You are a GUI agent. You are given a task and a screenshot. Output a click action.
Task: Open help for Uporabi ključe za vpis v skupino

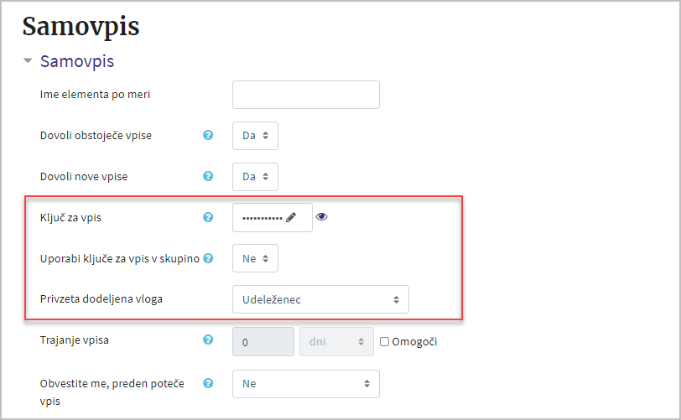click(208, 258)
